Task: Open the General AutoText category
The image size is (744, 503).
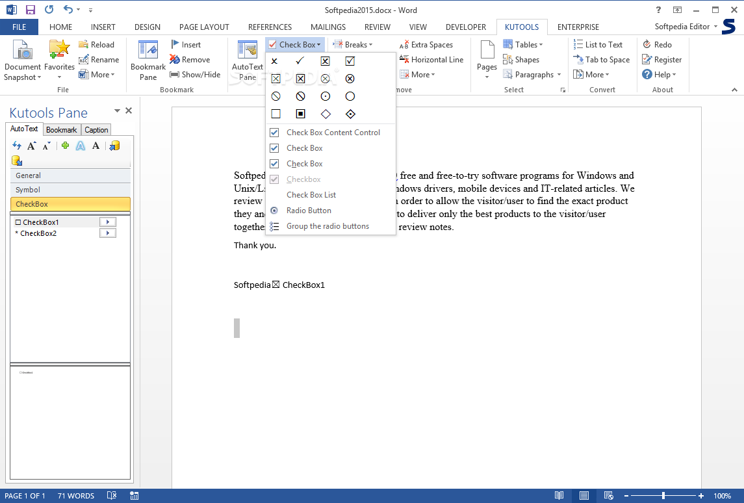Action: point(70,175)
